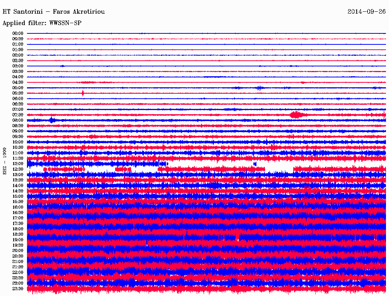Image resolution: width=389 pixels, height=296 pixels.
Task: Click the 00:30 time label
Action: click(17, 39)
